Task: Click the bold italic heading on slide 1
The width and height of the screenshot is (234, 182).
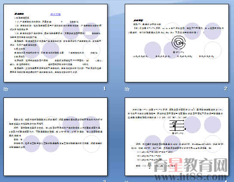Action: [x=19, y=14]
